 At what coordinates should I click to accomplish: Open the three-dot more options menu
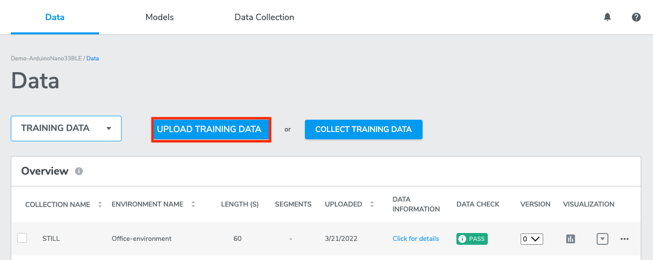pyautogui.click(x=625, y=239)
